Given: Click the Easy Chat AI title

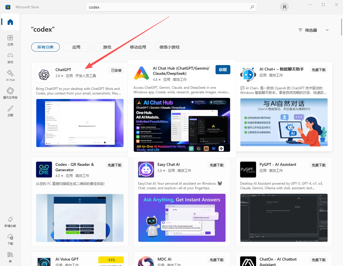Looking at the screenshot, I should [x=169, y=164].
